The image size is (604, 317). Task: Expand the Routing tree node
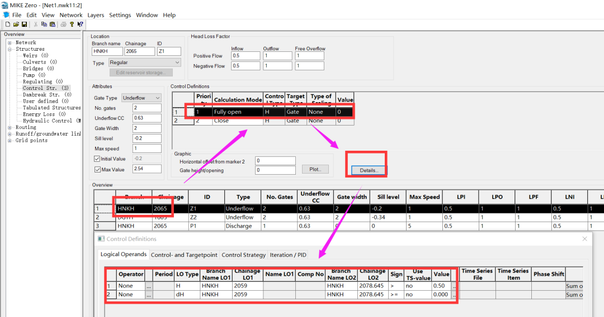click(10, 127)
